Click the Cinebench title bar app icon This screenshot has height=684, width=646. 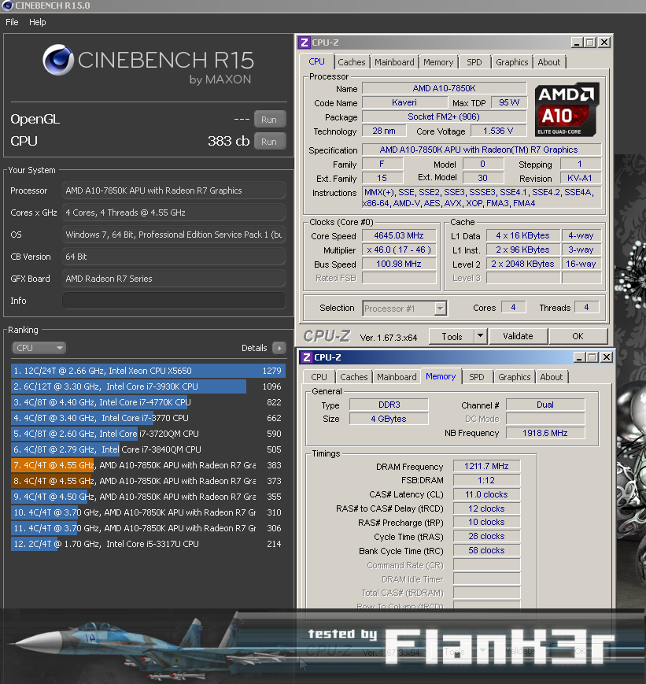7,6
